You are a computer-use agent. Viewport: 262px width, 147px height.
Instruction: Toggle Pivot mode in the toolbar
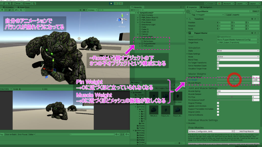click(17, 4)
